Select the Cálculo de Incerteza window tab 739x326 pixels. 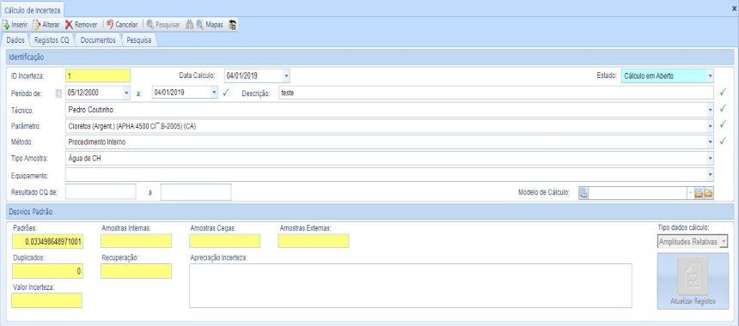pos(32,9)
